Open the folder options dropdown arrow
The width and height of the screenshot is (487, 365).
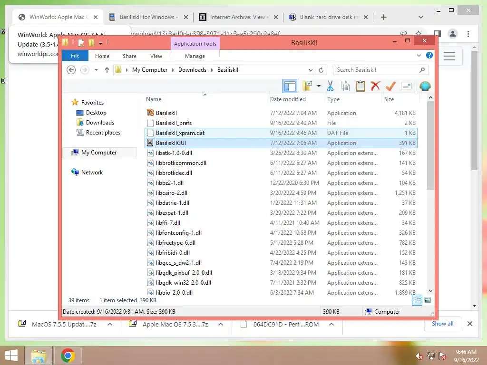319,86
